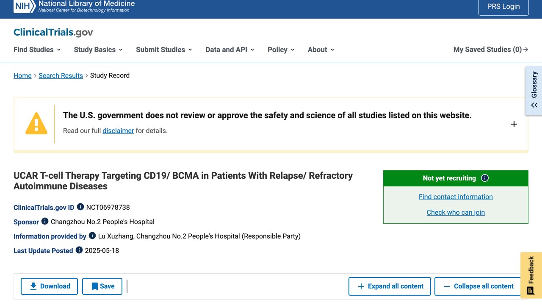
Task: Expand the Policy menu
Action: 281,50
